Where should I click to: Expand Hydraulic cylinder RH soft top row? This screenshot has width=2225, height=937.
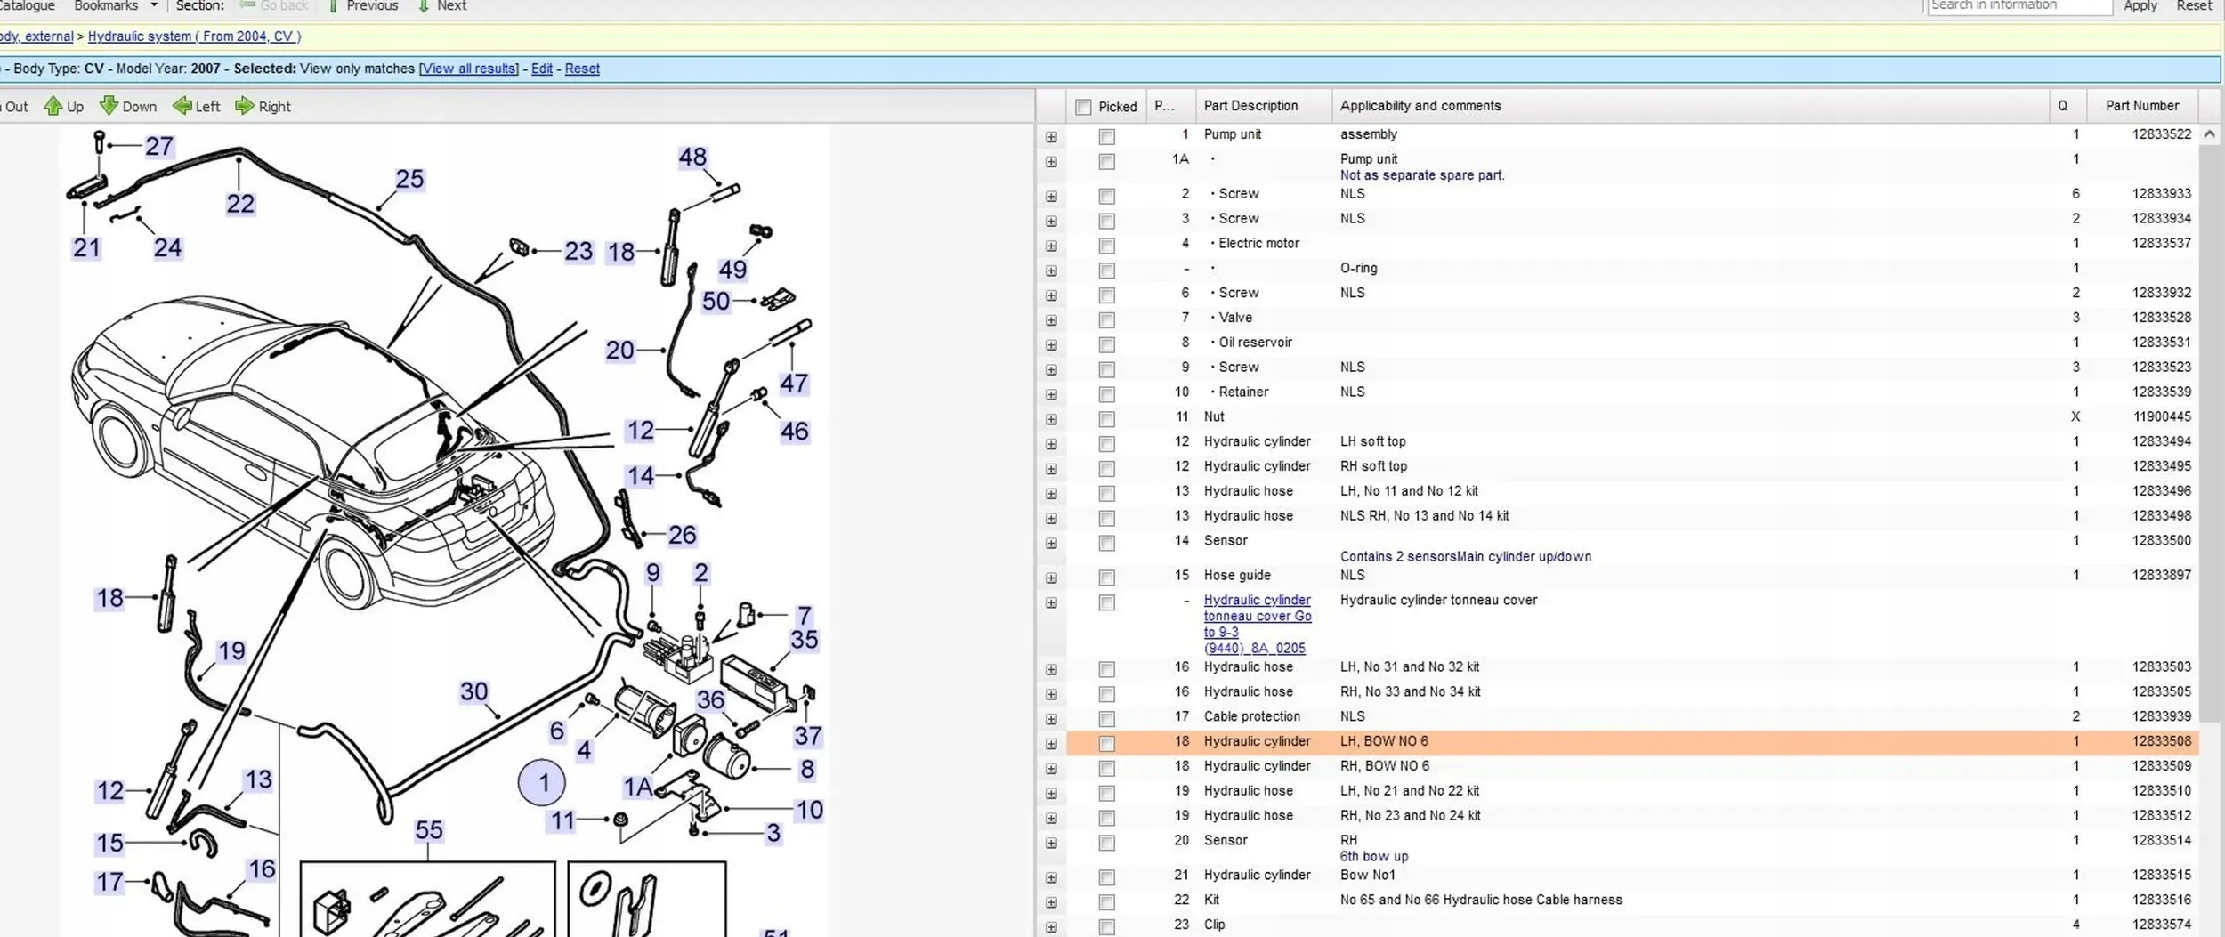tap(1051, 469)
